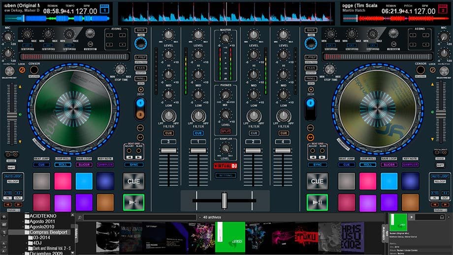Toggle the SPLIT headphones button
The image size is (453, 255).
(x=226, y=131)
